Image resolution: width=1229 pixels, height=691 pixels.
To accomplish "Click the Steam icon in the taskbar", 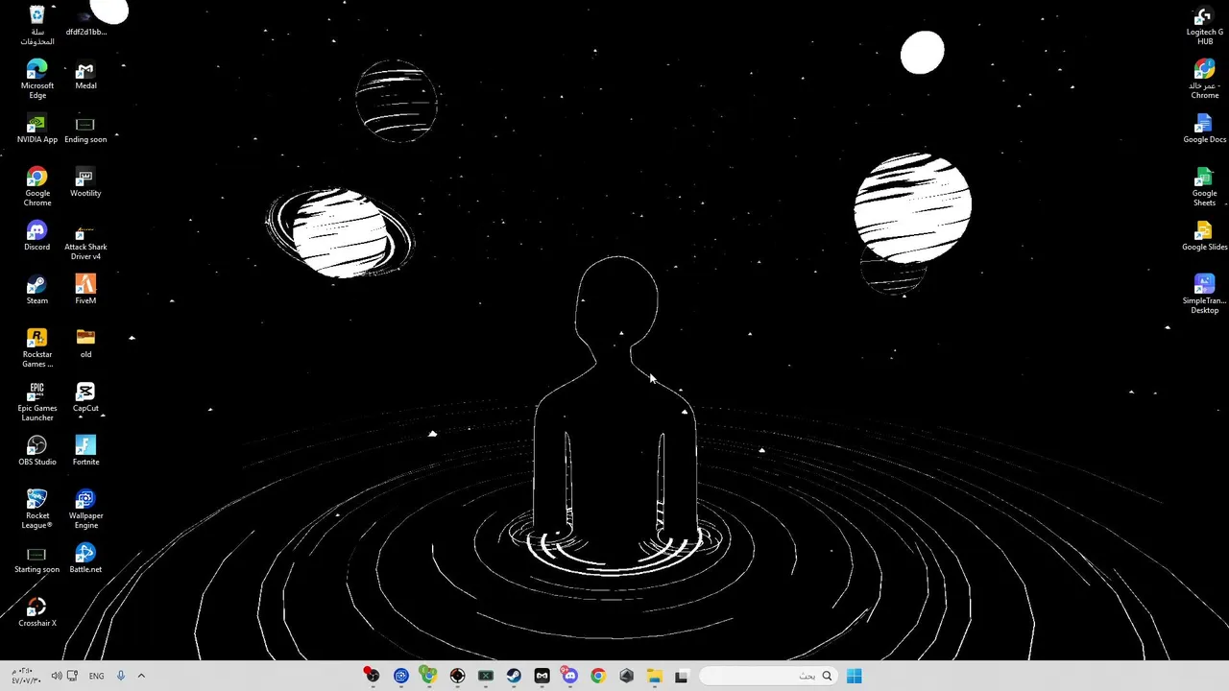I will pyautogui.click(x=514, y=676).
